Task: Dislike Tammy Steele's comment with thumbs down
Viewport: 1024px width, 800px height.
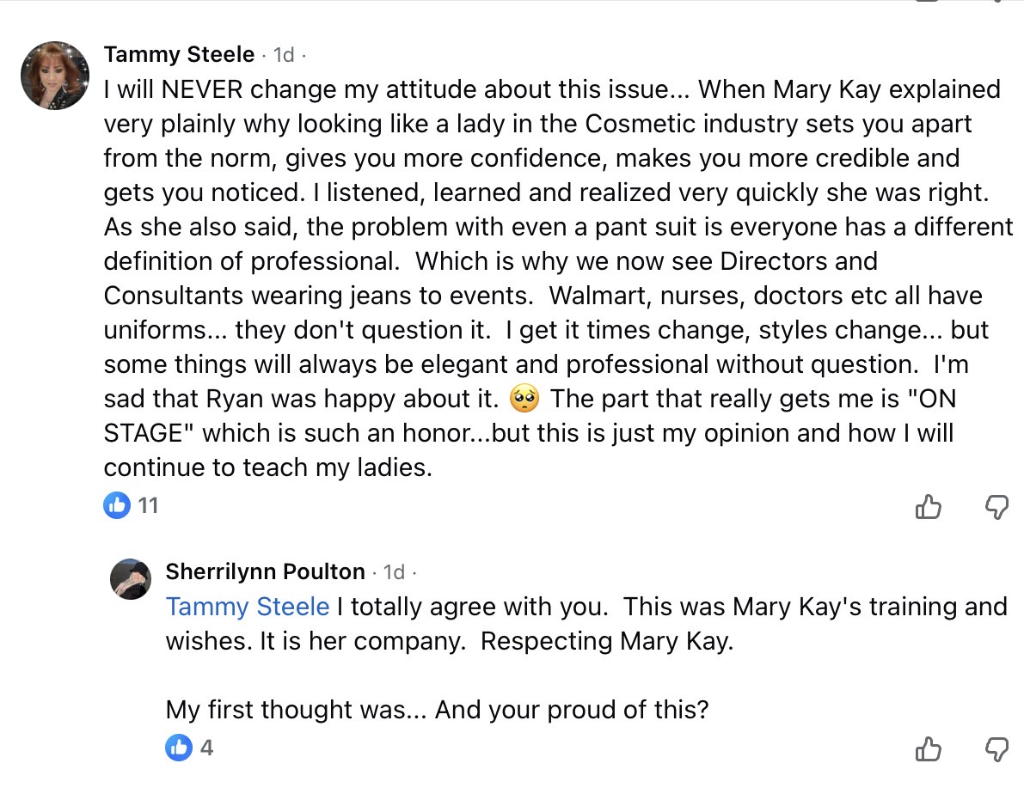Action: pyautogui.click(x=996, y=507)
